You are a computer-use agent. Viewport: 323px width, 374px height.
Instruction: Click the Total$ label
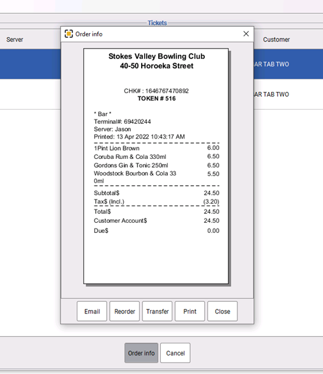[102, 211]
